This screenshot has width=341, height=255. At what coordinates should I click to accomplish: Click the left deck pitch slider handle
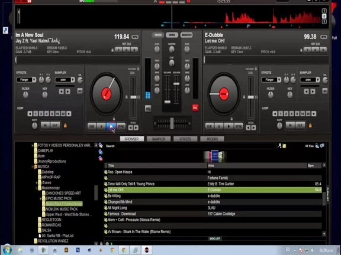(133, 97)
